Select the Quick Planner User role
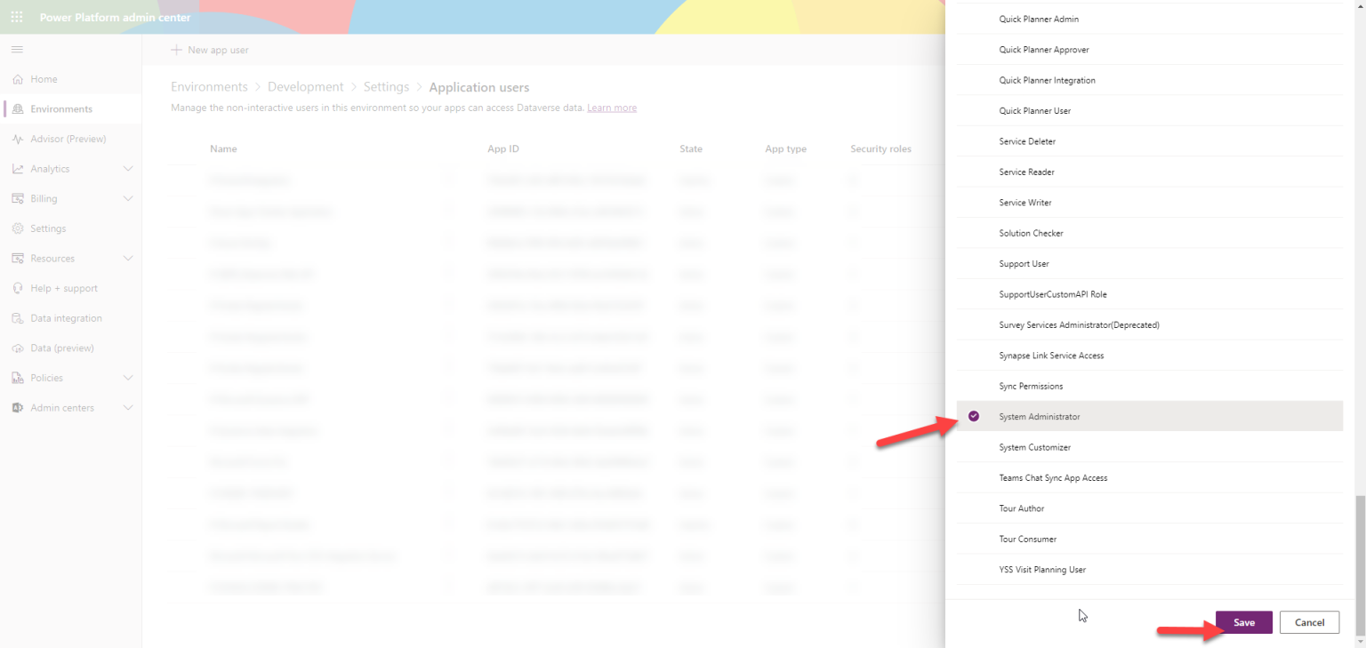1366x648 pixels. 1150,111
